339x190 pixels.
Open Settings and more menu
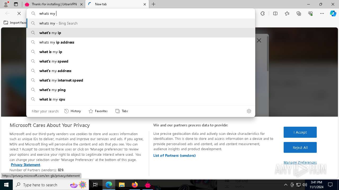pos(322,13)
